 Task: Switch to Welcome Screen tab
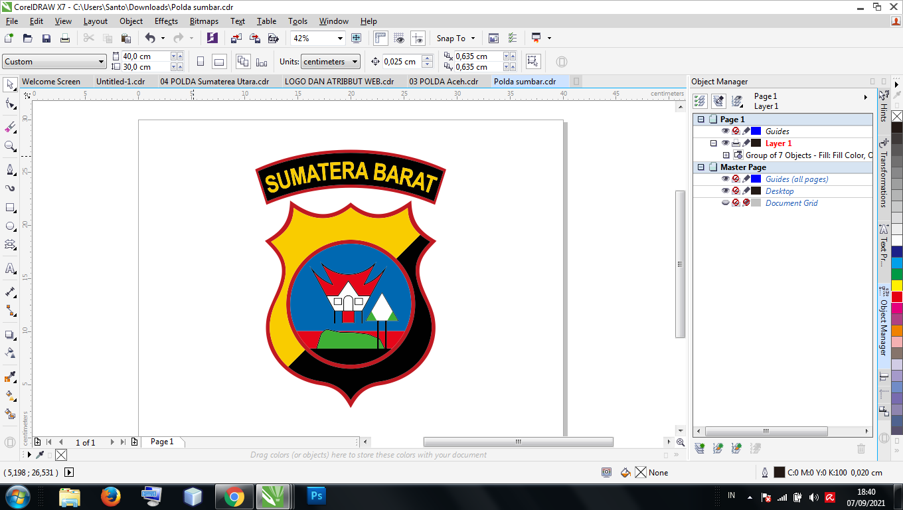51,82
